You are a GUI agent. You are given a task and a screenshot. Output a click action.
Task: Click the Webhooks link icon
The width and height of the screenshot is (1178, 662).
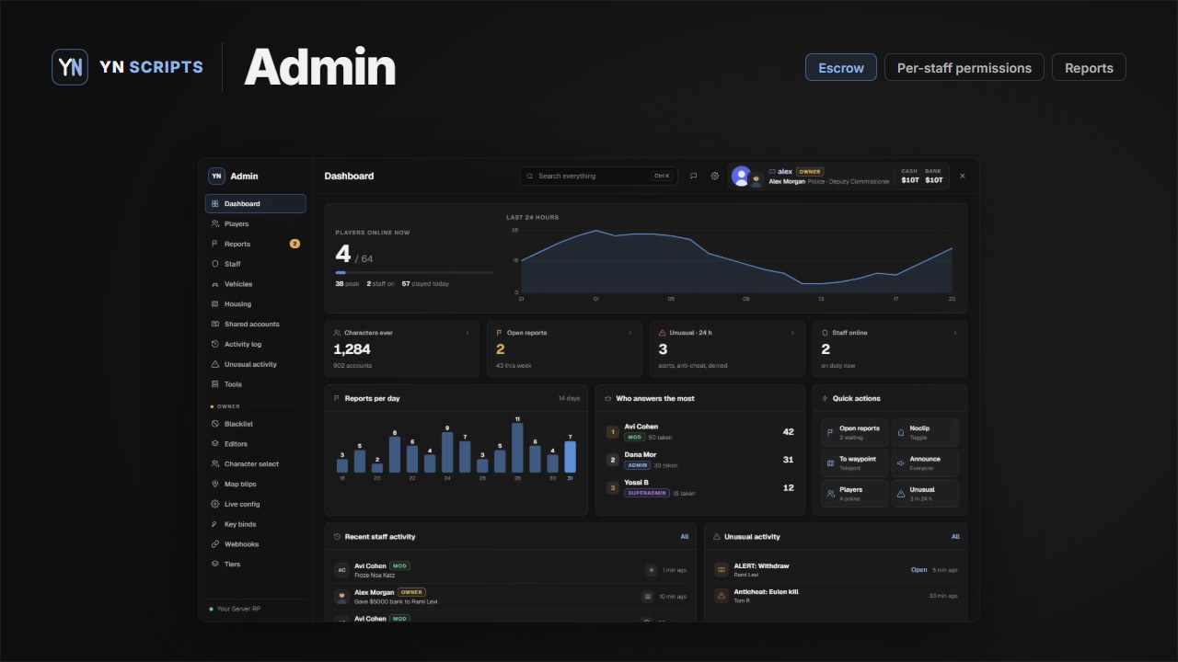[214, 544]
